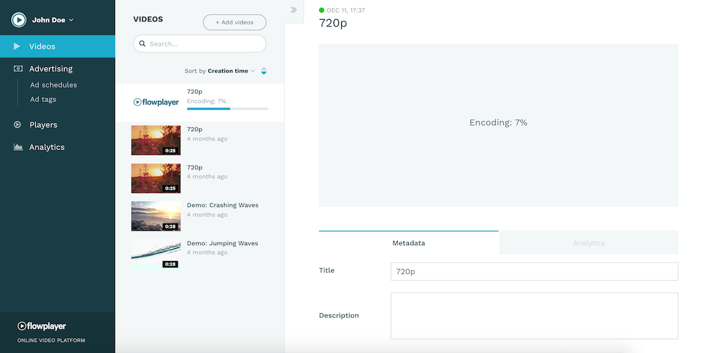
Task: Switch to the Analytics tab
Action: click(589, 243)
